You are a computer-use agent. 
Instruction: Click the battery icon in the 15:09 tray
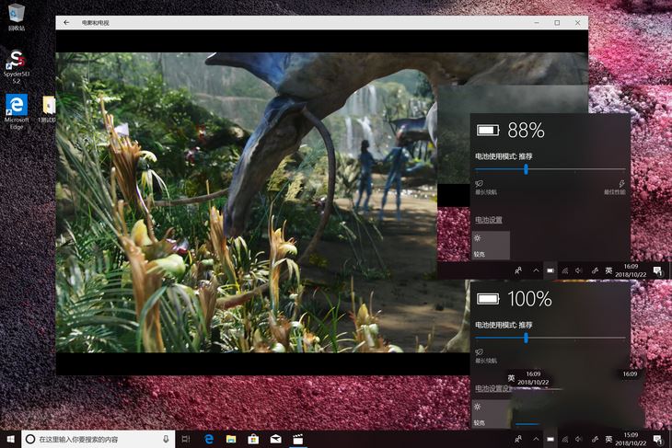tap(550, 439)
